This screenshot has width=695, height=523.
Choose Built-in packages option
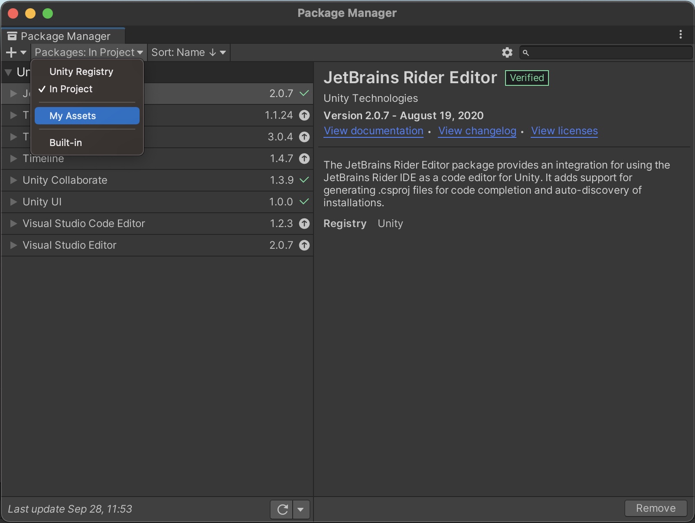pyautogui.click(x=87, y=143)
